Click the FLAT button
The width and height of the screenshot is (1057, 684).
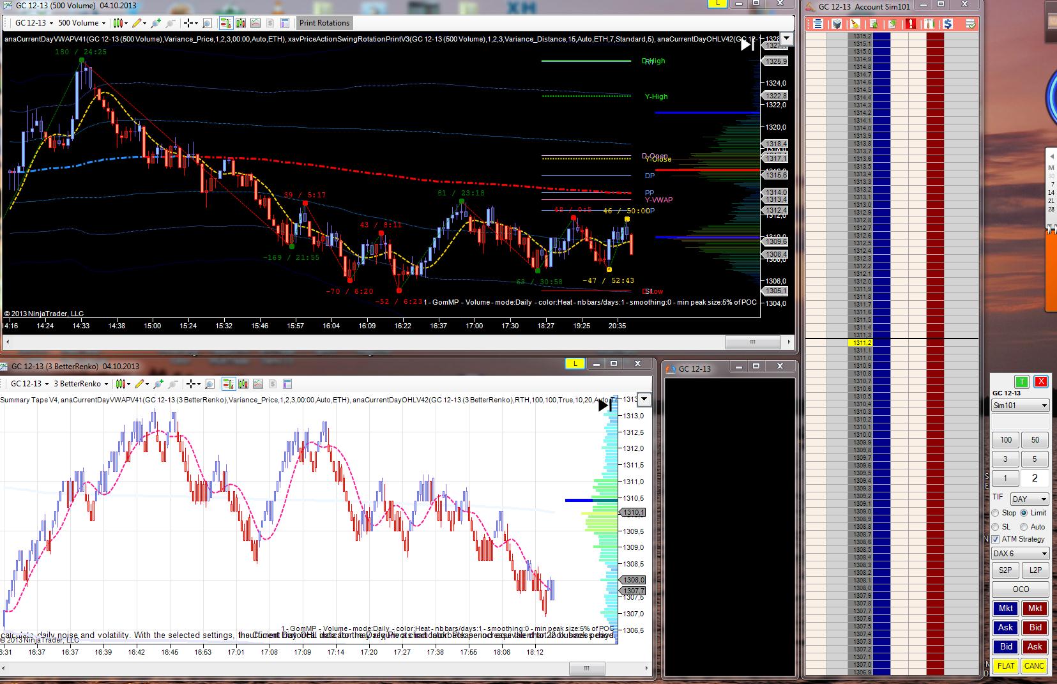click(1005, 666)
